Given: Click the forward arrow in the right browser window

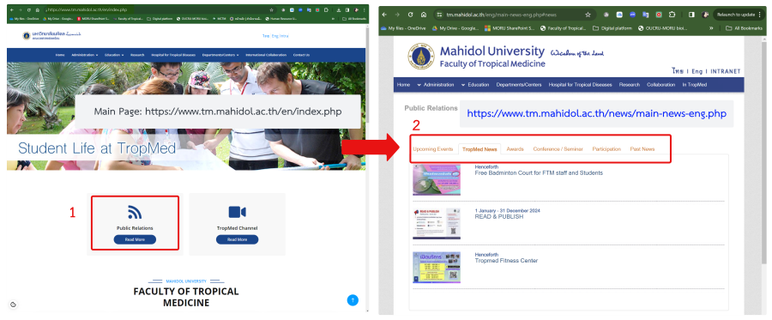Looking at the screenshot, I should click(x=398, y=15).
